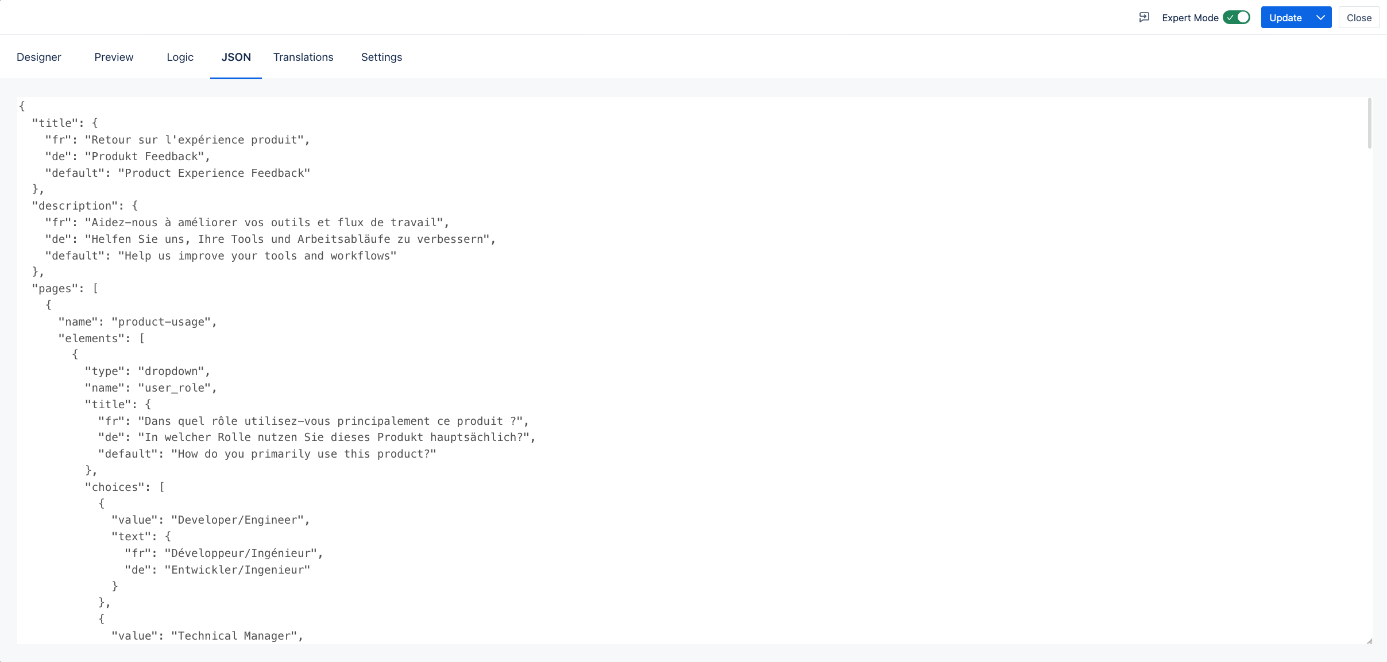Click the "product-usage" page name value

(x=164, y=322)
